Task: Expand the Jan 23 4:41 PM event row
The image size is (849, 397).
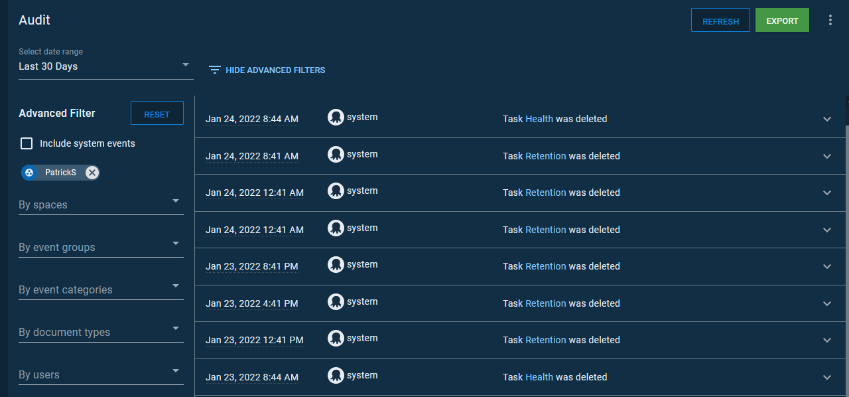Action: pyautogui.click(x=827, y=303)
